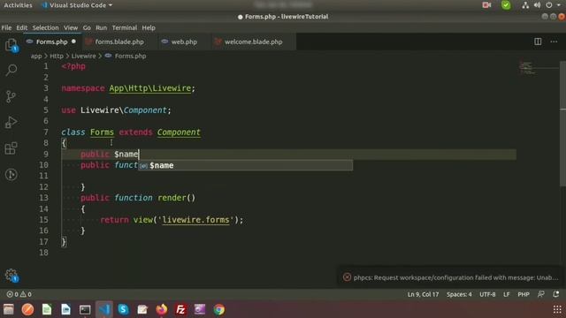This screenshot has width=566, height=318.
Task: Open the Explorer view in activity bar
Action: 11,45
